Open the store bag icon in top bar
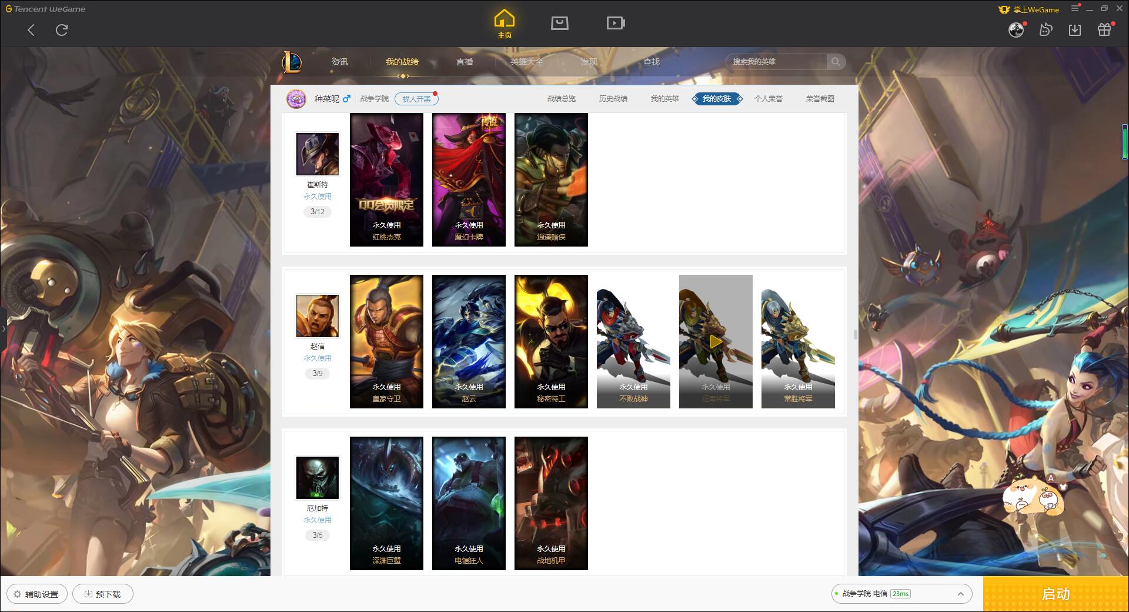This screenshot has width=1129, height=612. (559, 23)
